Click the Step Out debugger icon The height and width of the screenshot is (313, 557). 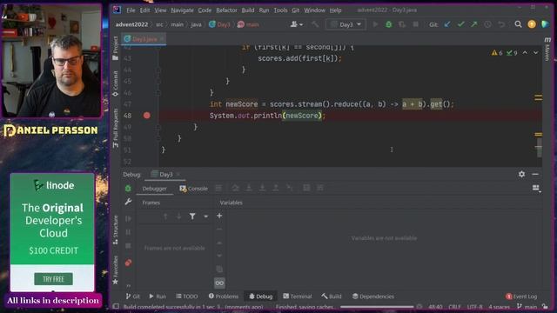(x=276, y=188)
